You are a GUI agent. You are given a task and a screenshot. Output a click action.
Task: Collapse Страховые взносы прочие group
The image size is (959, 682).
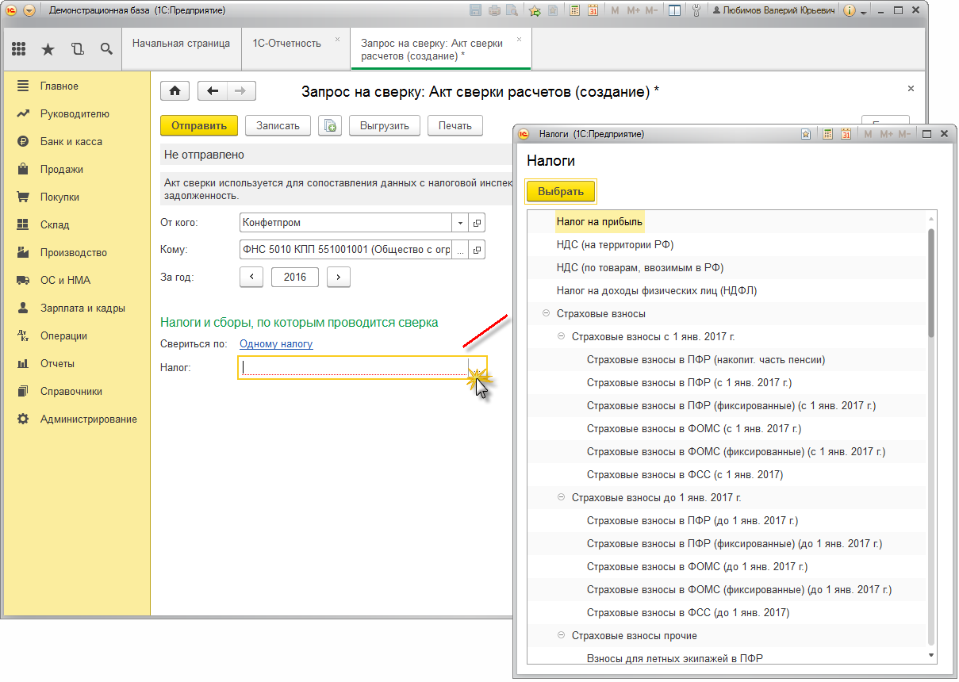click(561, 635)
